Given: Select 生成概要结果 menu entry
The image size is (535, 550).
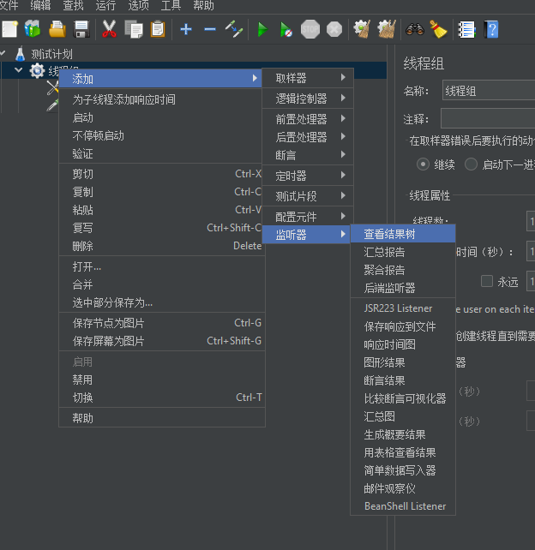Looking at the screenshot, I should [x=403, y=434].
